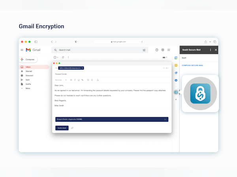Click the Passport Details subject field

(112, 74)
